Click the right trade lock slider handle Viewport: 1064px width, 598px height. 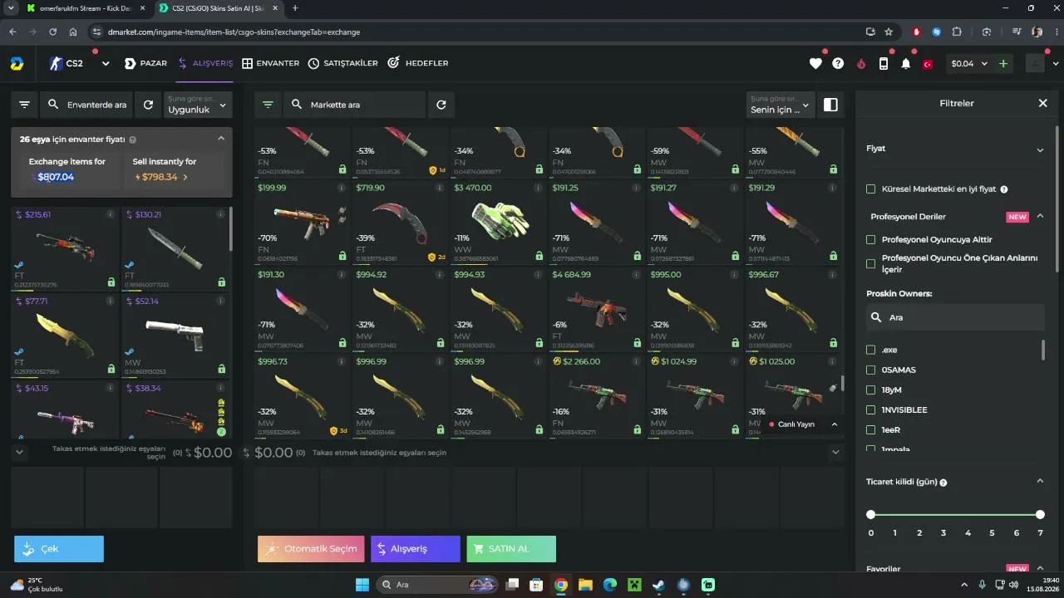(1040, 515)
